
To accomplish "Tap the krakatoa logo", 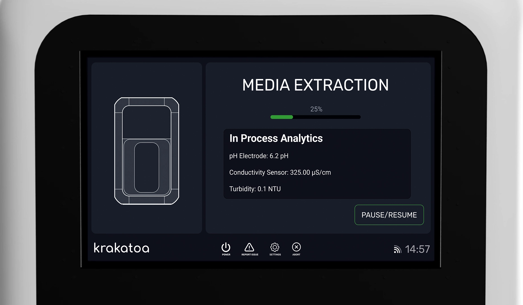I will point(121,249).
